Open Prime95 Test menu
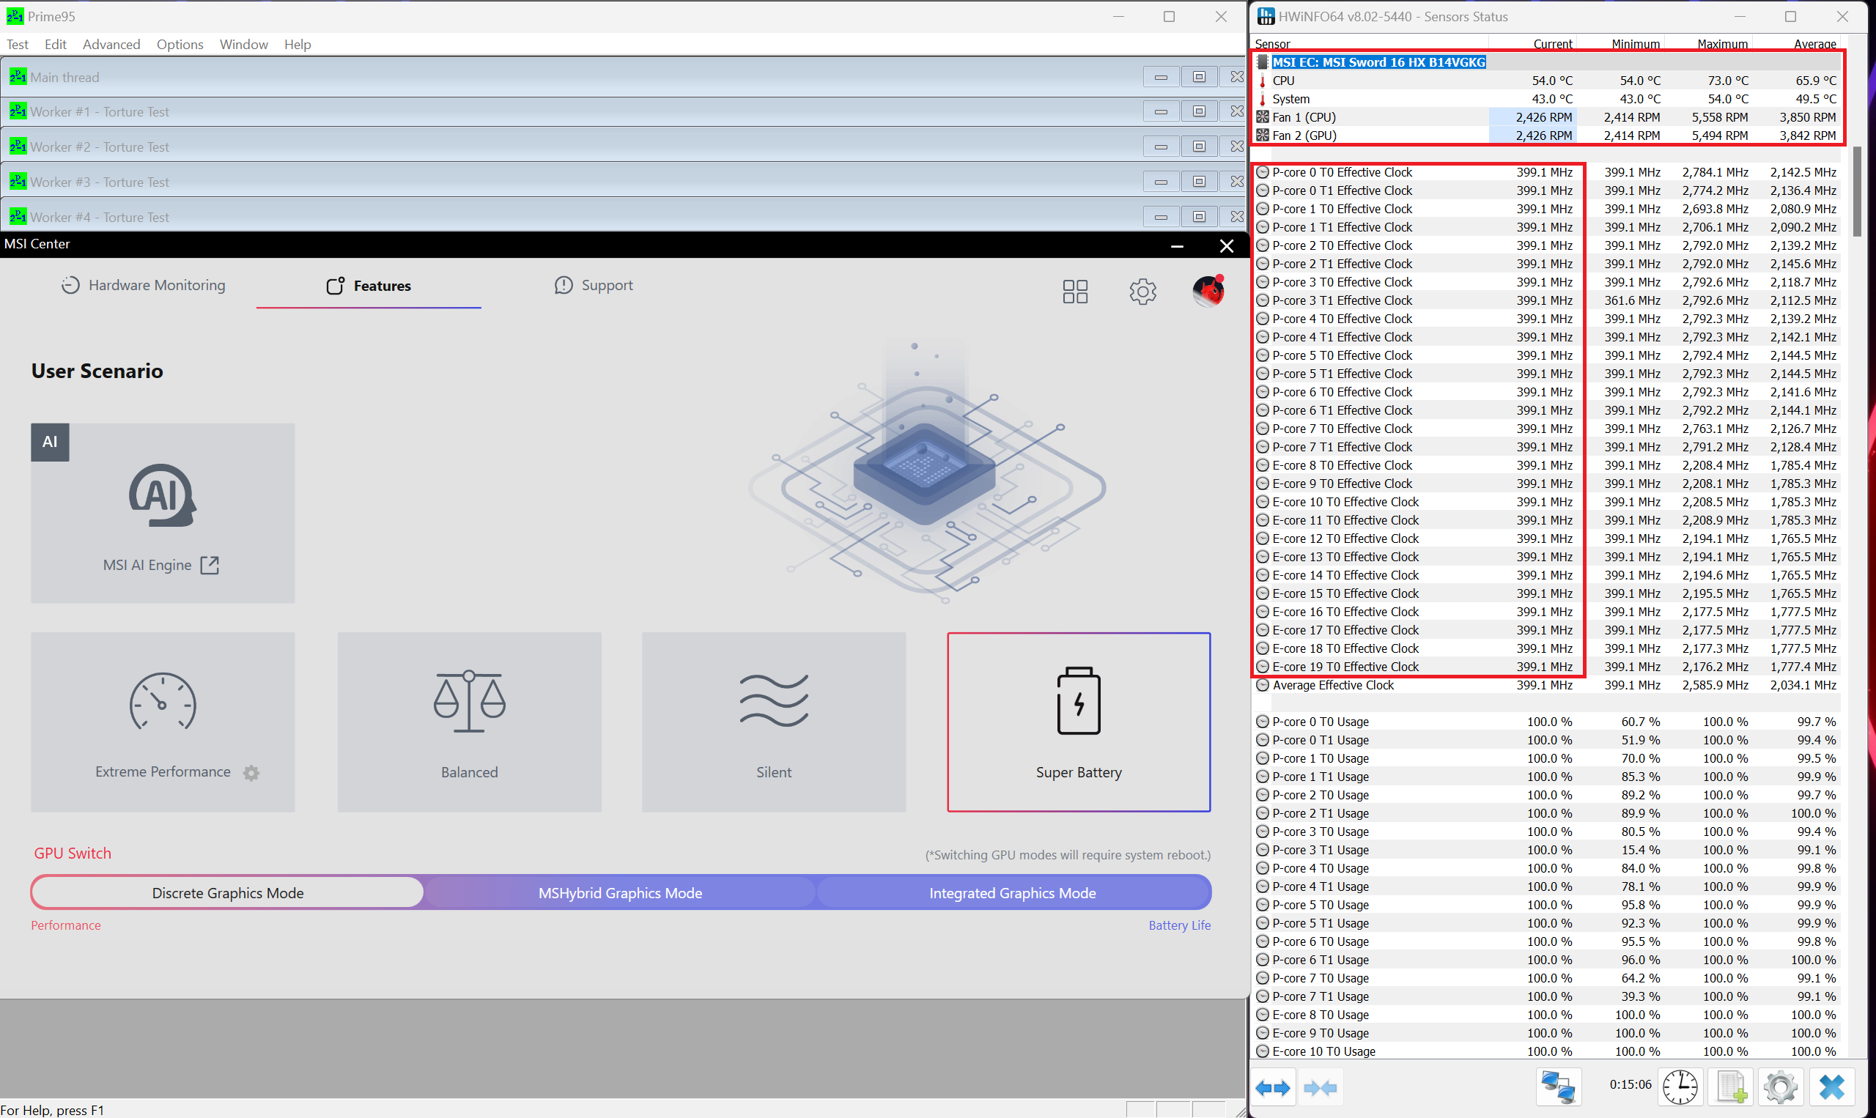 [x=18, y=45]
